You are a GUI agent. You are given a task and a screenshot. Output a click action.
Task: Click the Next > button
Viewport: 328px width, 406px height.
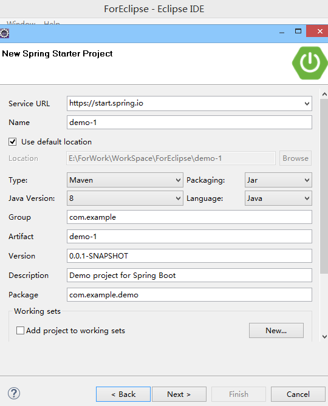[x=179, y=394]
